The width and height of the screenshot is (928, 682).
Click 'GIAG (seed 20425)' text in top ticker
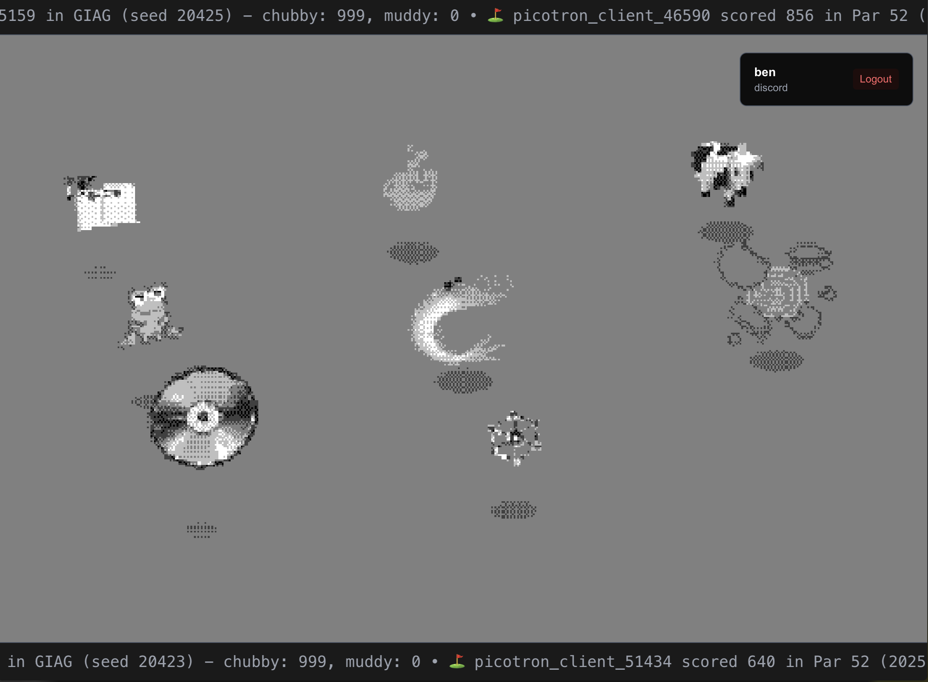pos(153,16)
